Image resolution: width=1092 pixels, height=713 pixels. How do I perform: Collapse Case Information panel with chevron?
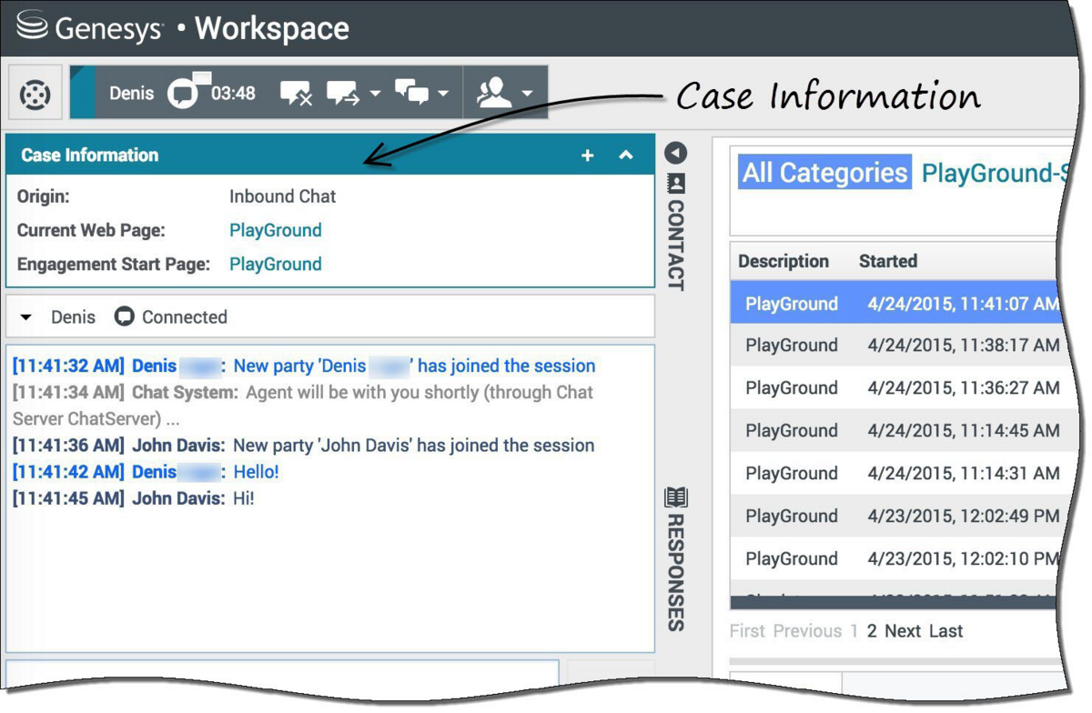[626, 156]
